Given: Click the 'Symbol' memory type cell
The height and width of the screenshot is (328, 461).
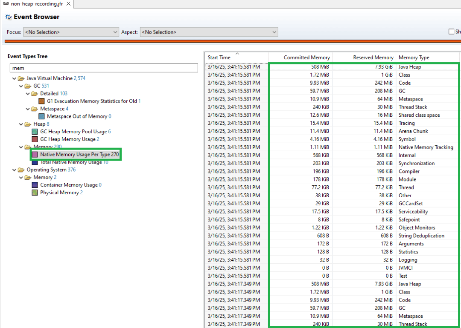Looking at the screenshot, I should 407,139.
